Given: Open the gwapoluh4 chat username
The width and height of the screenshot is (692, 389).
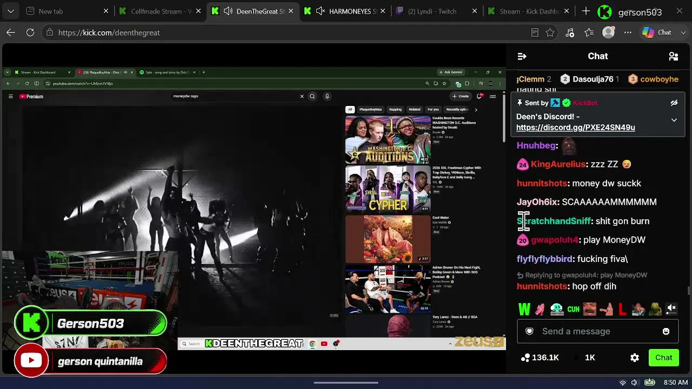Looking at the screenshot, I should (554, 240).
